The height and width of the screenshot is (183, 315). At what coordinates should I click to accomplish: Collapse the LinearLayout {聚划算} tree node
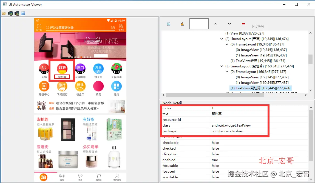pos(222,66)
